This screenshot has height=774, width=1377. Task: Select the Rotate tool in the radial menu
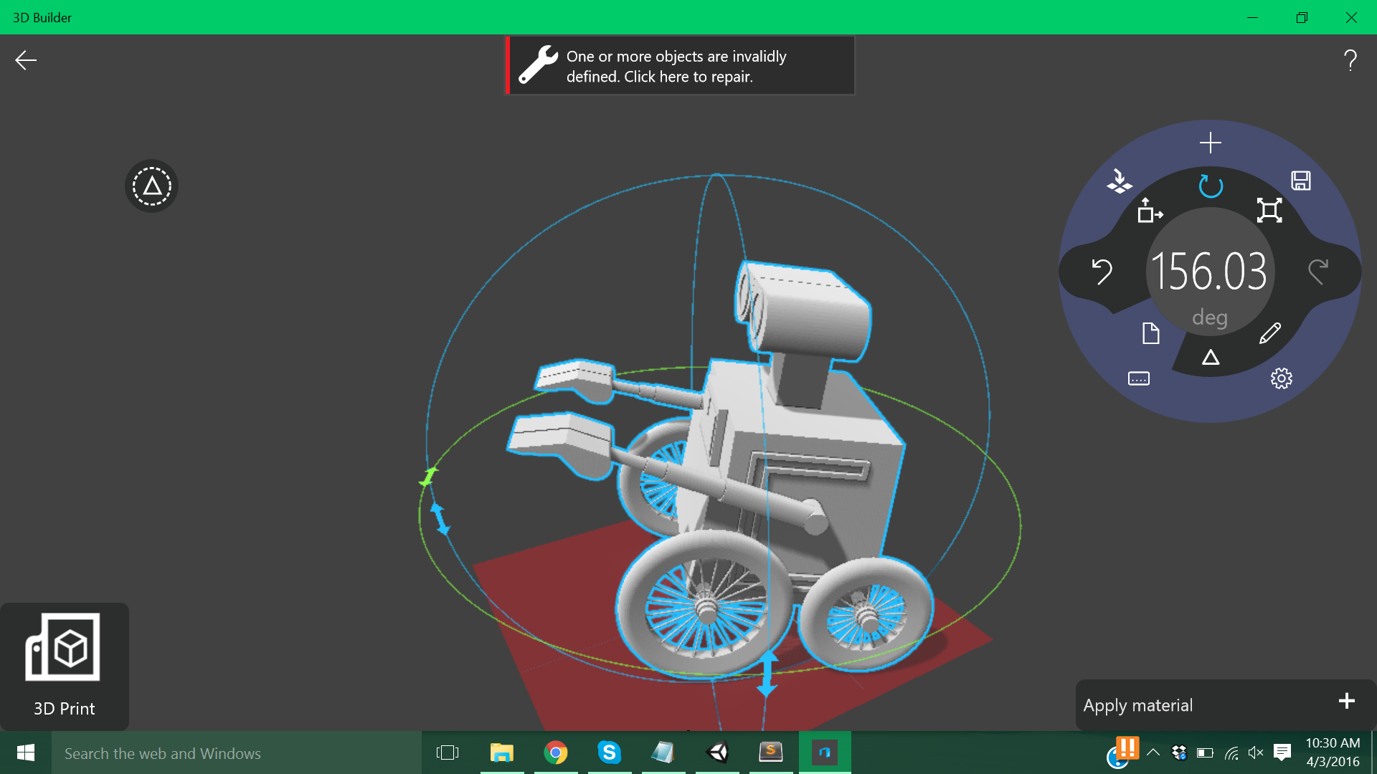point(1211,186)
